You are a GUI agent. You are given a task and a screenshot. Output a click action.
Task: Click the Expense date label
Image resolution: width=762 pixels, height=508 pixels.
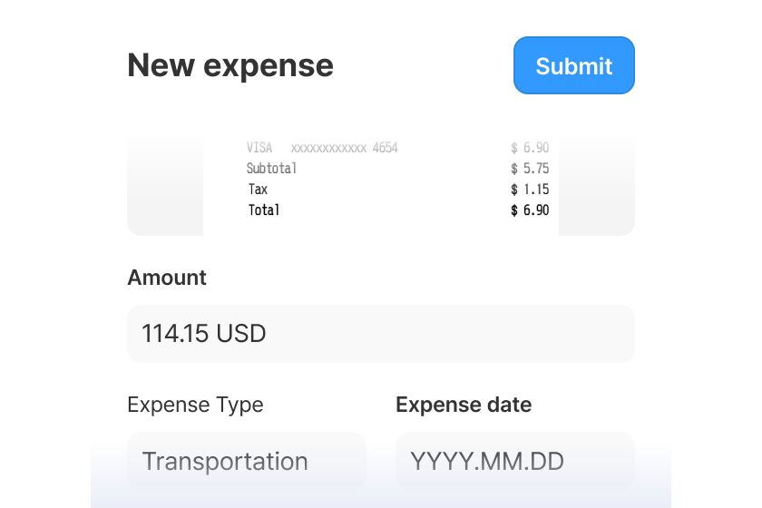(464, 405)
